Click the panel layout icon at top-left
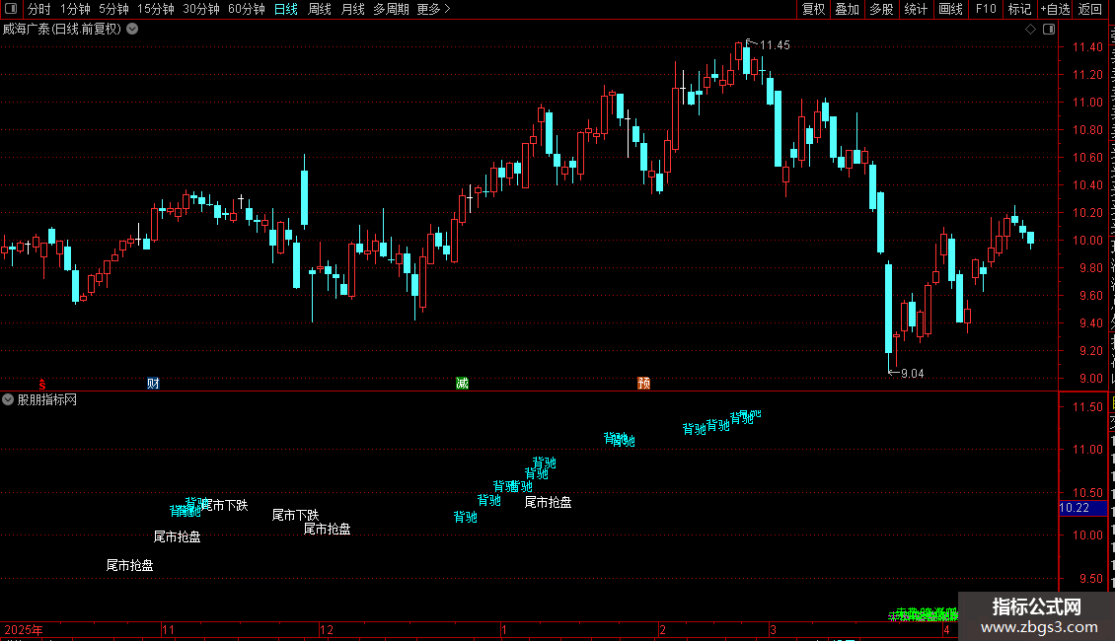The image size is (1115, 641). [x=11, y=9]
